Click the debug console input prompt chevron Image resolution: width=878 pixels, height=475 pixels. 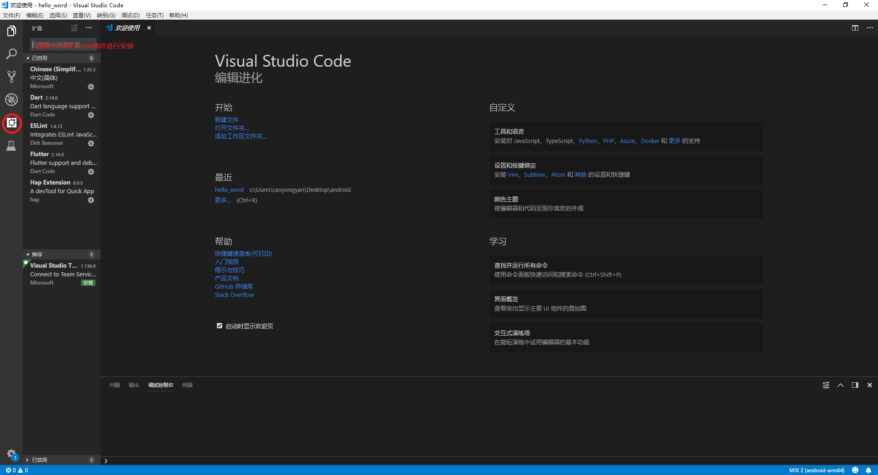[x=106, y=461]
